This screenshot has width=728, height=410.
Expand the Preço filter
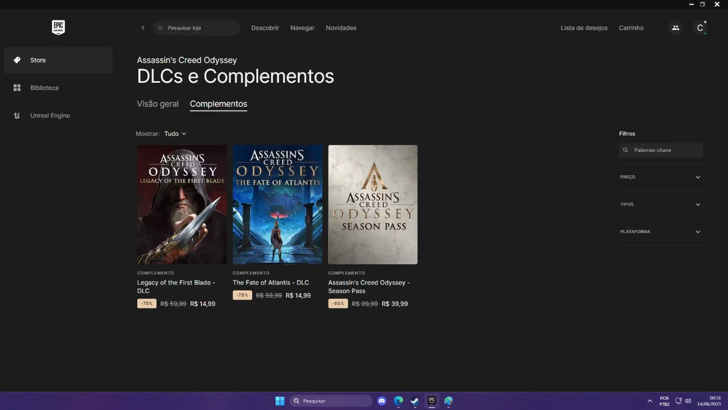pos(660,177)
